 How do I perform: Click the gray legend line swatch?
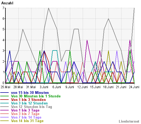[x=5, y=107]
